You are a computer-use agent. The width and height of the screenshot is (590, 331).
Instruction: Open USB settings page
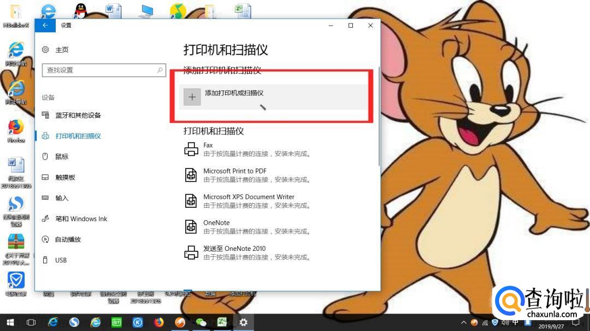click(61, 261)
